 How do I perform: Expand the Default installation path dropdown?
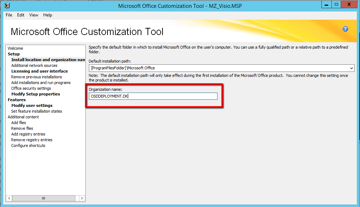point(351,68)
